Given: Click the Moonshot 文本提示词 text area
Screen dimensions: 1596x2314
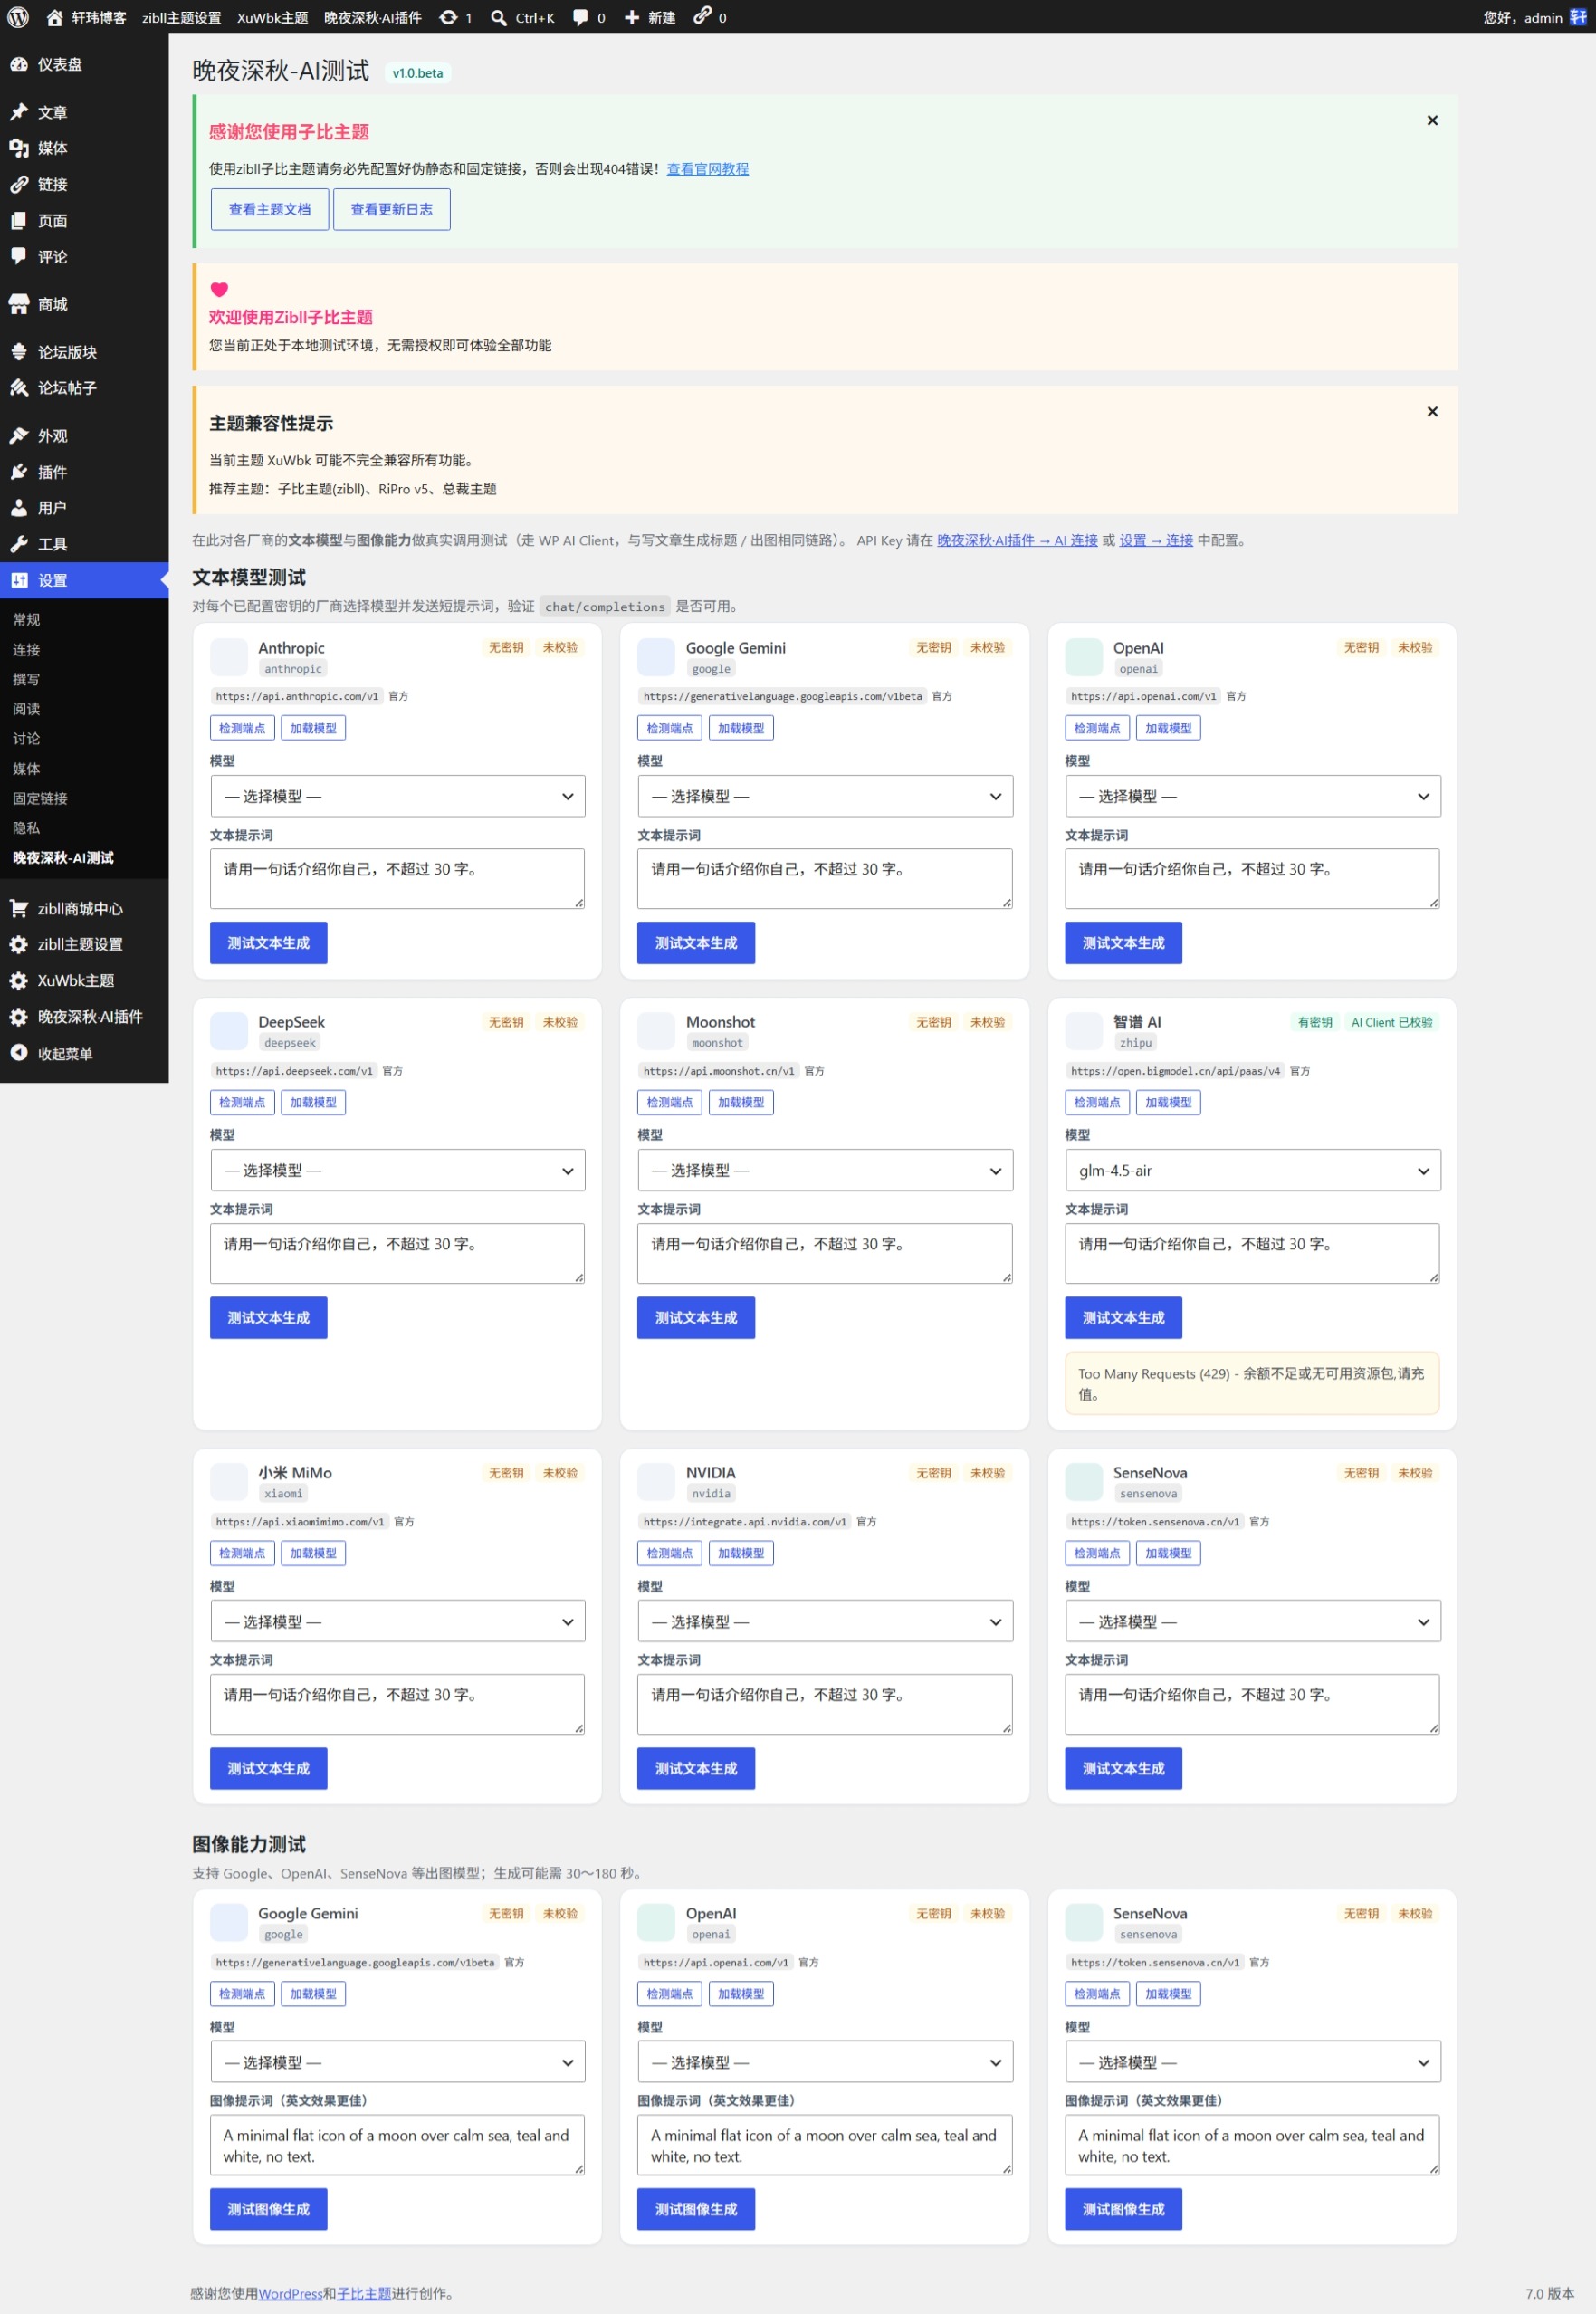Looking at the screenshot, I should pyautogui.click(x=825, y=1253).
